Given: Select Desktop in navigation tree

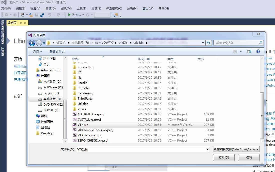Looking at the screenshot, I should 44,133.
